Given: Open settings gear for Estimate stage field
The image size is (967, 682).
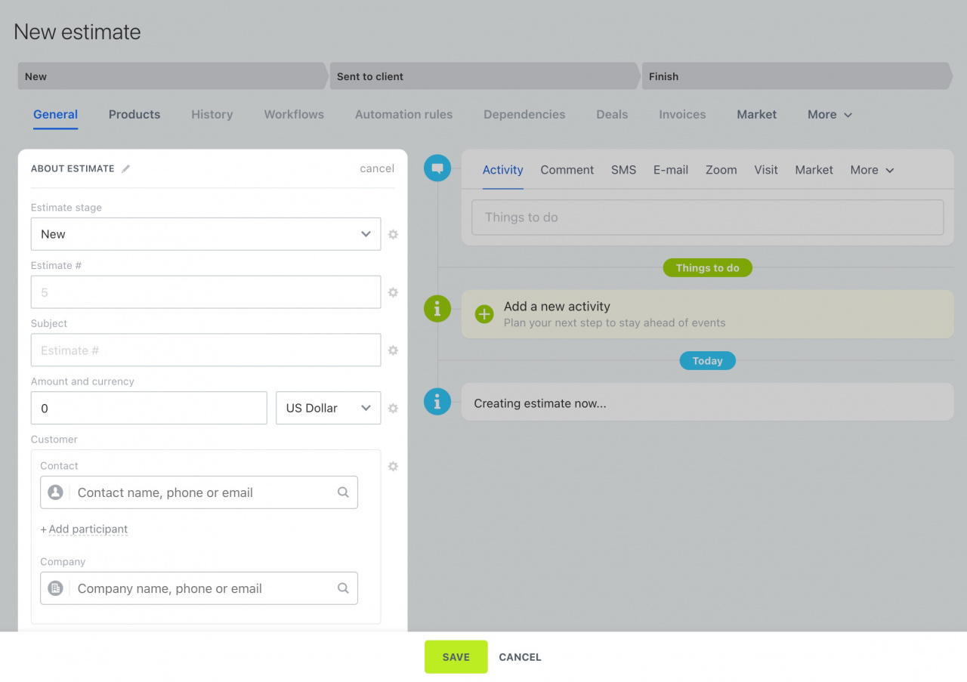Looking at the screenshot, I should point(393,235).
